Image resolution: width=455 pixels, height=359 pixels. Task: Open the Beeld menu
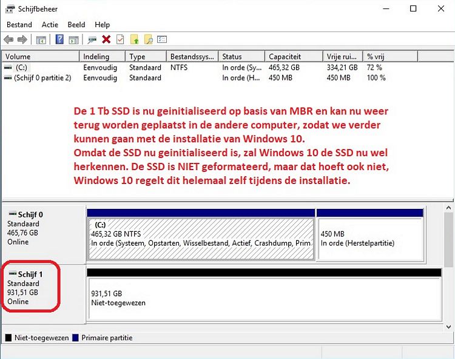pyautogui.click(x=76, y=25)
